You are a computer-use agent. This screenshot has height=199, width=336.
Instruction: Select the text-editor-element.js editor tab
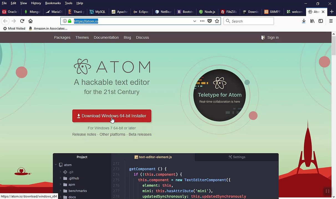pos(153,157)
